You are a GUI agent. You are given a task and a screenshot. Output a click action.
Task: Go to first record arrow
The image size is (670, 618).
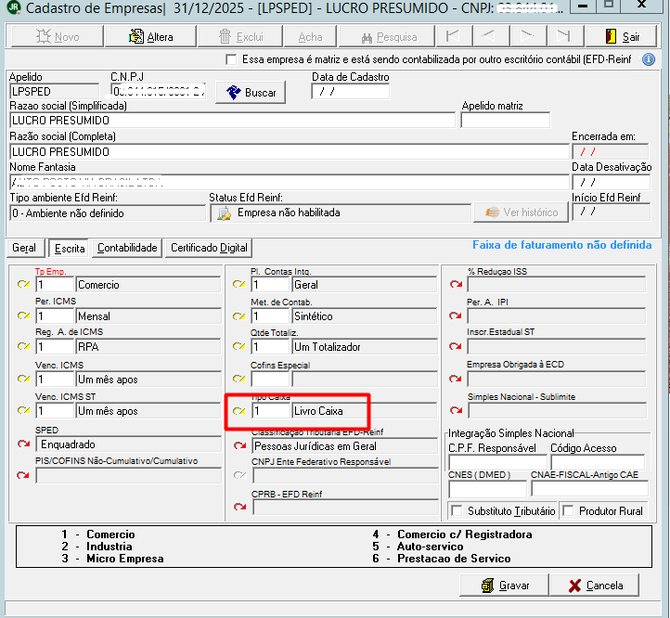point(454,36)
